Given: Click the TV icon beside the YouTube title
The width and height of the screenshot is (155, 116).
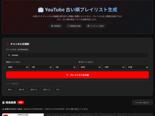Looking at the screenshot, I should click(41, 10).
